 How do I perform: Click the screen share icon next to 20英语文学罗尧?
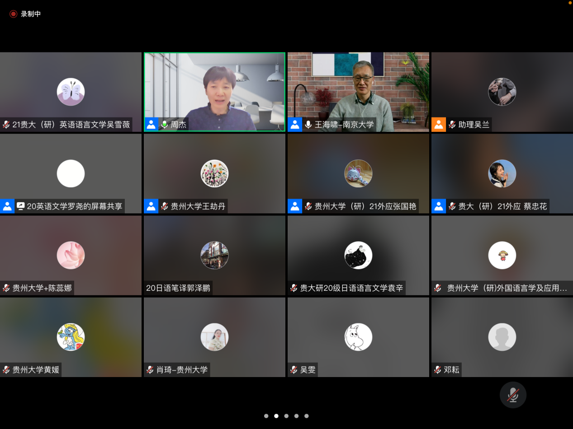point(21,206)
